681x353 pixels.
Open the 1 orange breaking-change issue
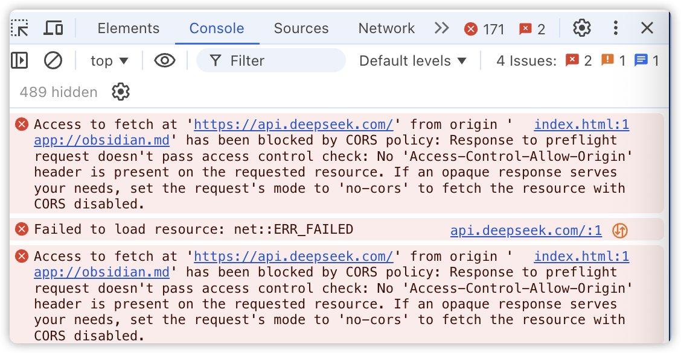tap(613, 61)
